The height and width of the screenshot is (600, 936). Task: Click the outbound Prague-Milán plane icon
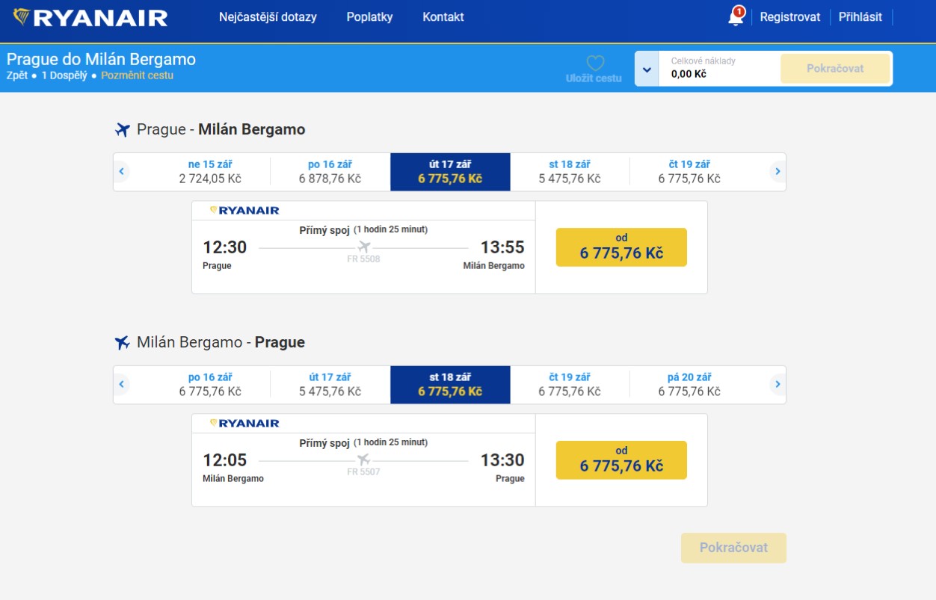(123, 130)
